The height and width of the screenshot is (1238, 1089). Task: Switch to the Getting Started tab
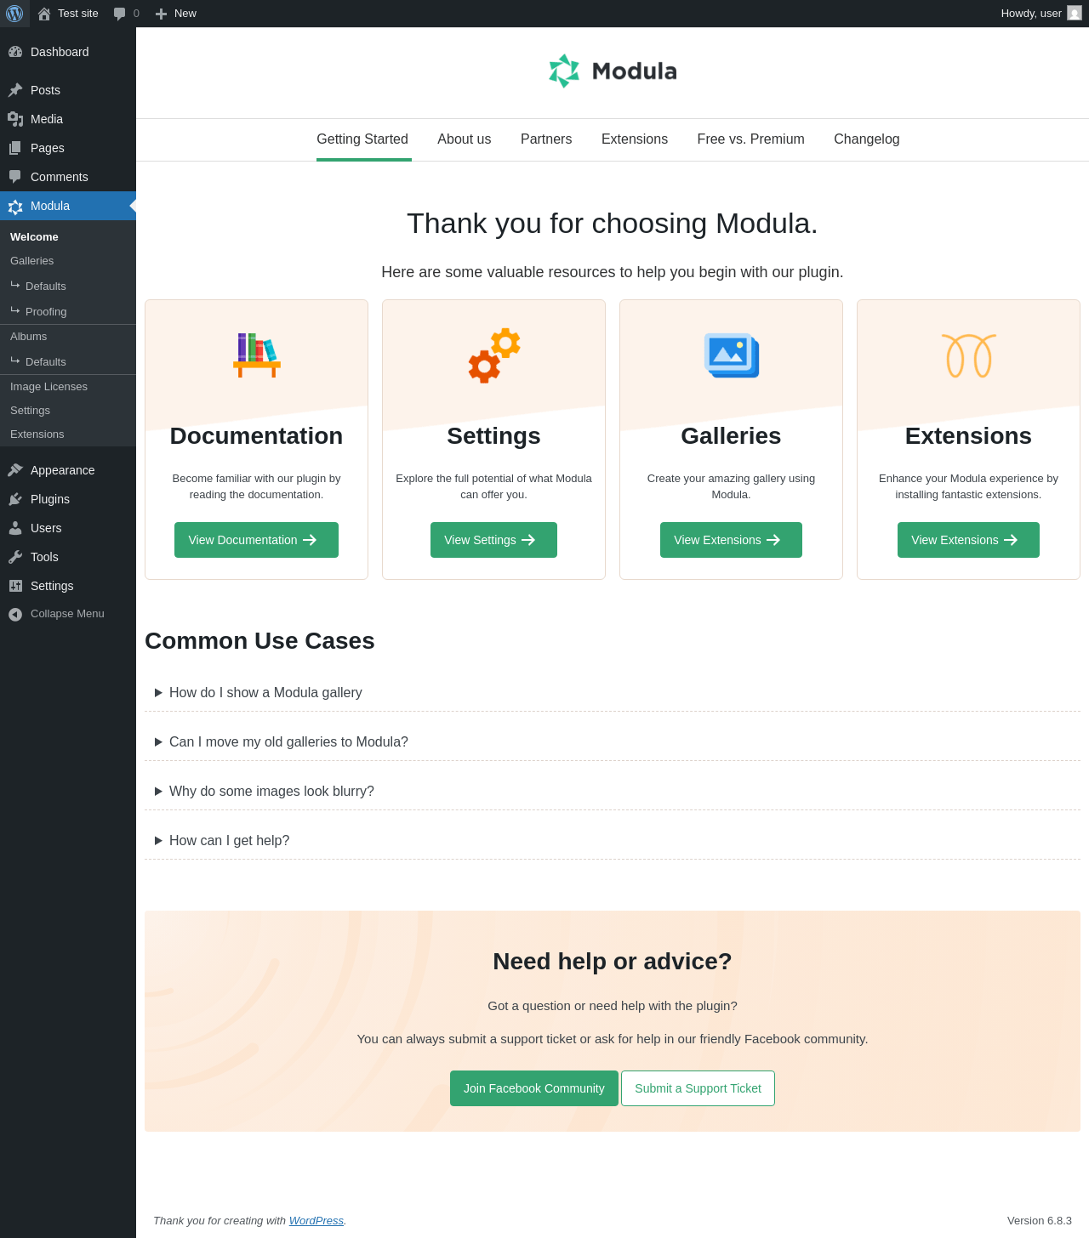pos(362,139)
